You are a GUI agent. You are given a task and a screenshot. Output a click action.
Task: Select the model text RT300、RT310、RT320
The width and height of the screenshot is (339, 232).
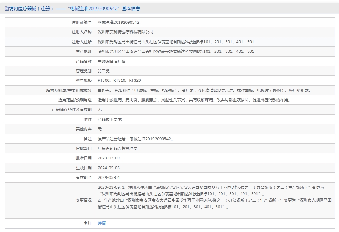click(119, 81)
